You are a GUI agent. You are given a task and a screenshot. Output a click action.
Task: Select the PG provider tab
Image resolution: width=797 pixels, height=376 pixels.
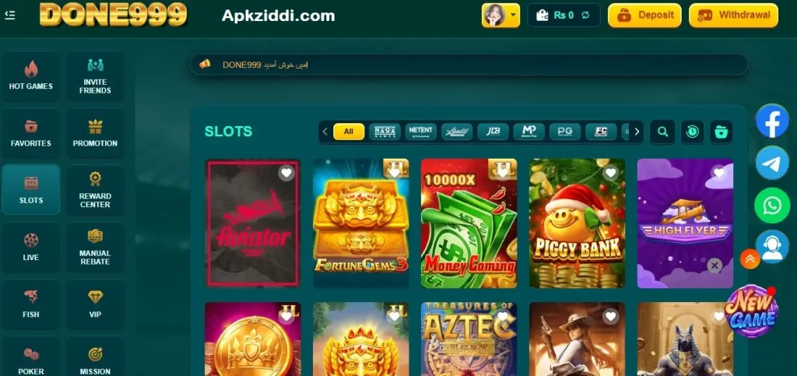click(565, 132)
